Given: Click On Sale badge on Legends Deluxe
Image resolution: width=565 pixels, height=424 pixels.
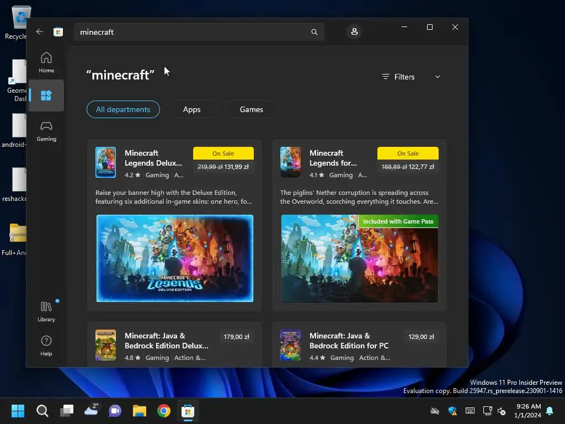Looking at the screenshot, I should (223, 153).
